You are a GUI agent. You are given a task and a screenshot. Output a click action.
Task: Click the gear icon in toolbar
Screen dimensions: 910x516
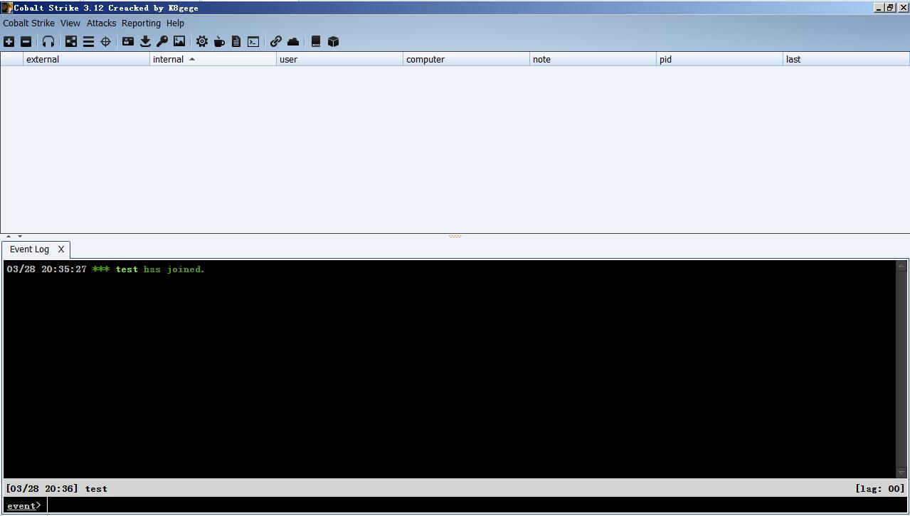202,42
